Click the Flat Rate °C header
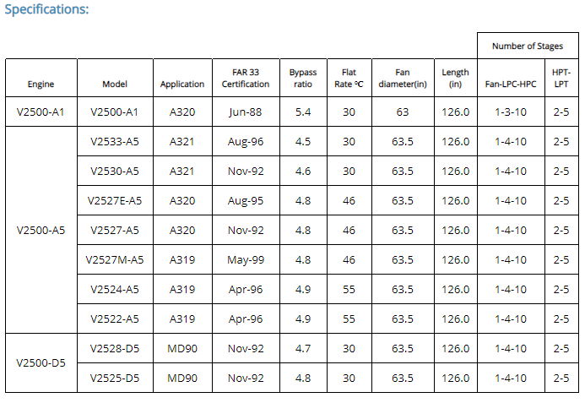Screen dimensions: 585x403 click(349, 79)
